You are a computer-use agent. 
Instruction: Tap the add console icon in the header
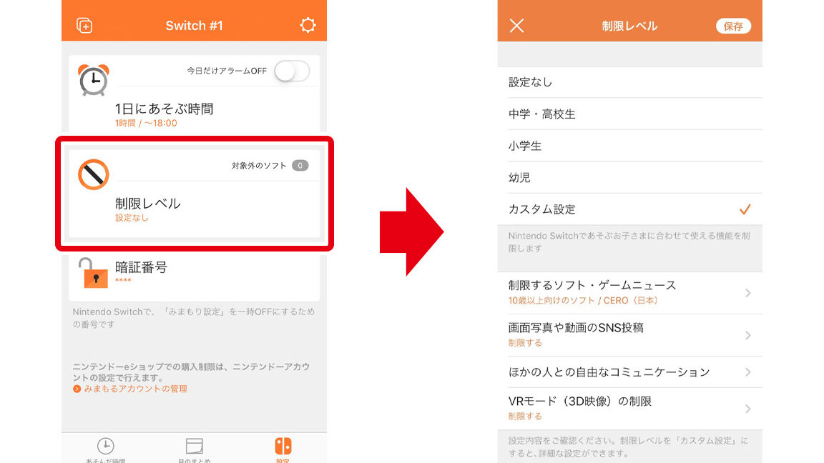pos(84,25)
